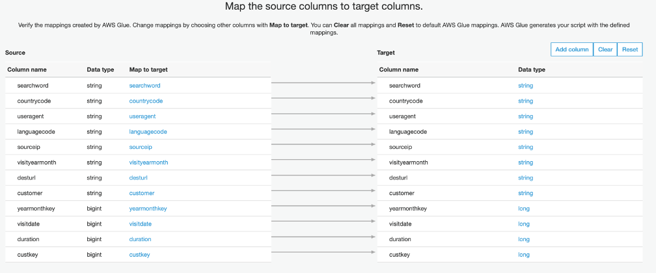
Task: Edit target yearmonthkey long data type
Action: [x=524, y=209]
